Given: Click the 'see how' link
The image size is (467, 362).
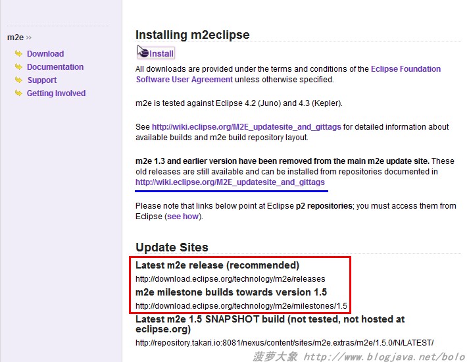Looking at the screenshot, I should pos(183,217).
